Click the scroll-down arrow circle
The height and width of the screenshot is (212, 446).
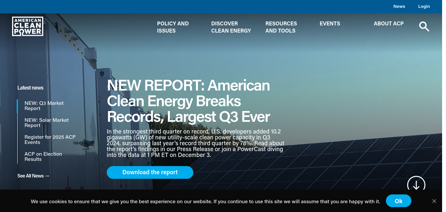click(416, 185)
